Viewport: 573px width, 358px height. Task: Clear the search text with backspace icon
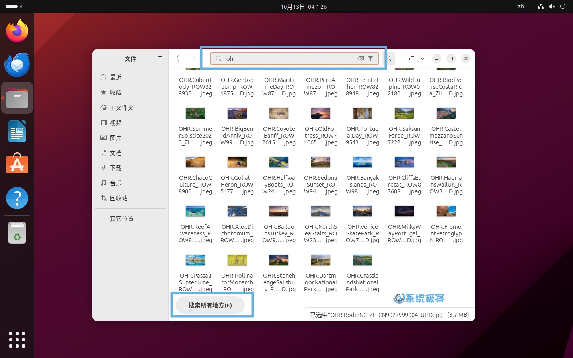point(361,58)
